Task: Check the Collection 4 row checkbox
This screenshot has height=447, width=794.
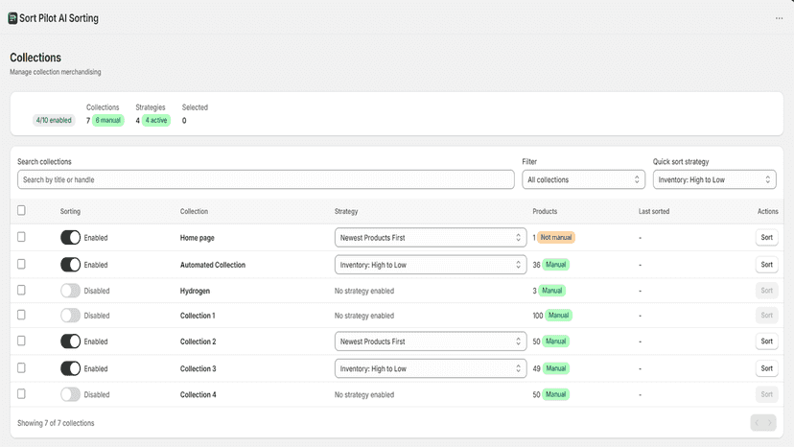Action: point(21,394)
